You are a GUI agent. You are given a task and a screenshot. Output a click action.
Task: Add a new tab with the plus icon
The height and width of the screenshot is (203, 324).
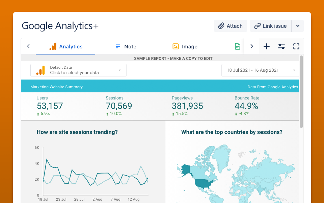(267, 46)
